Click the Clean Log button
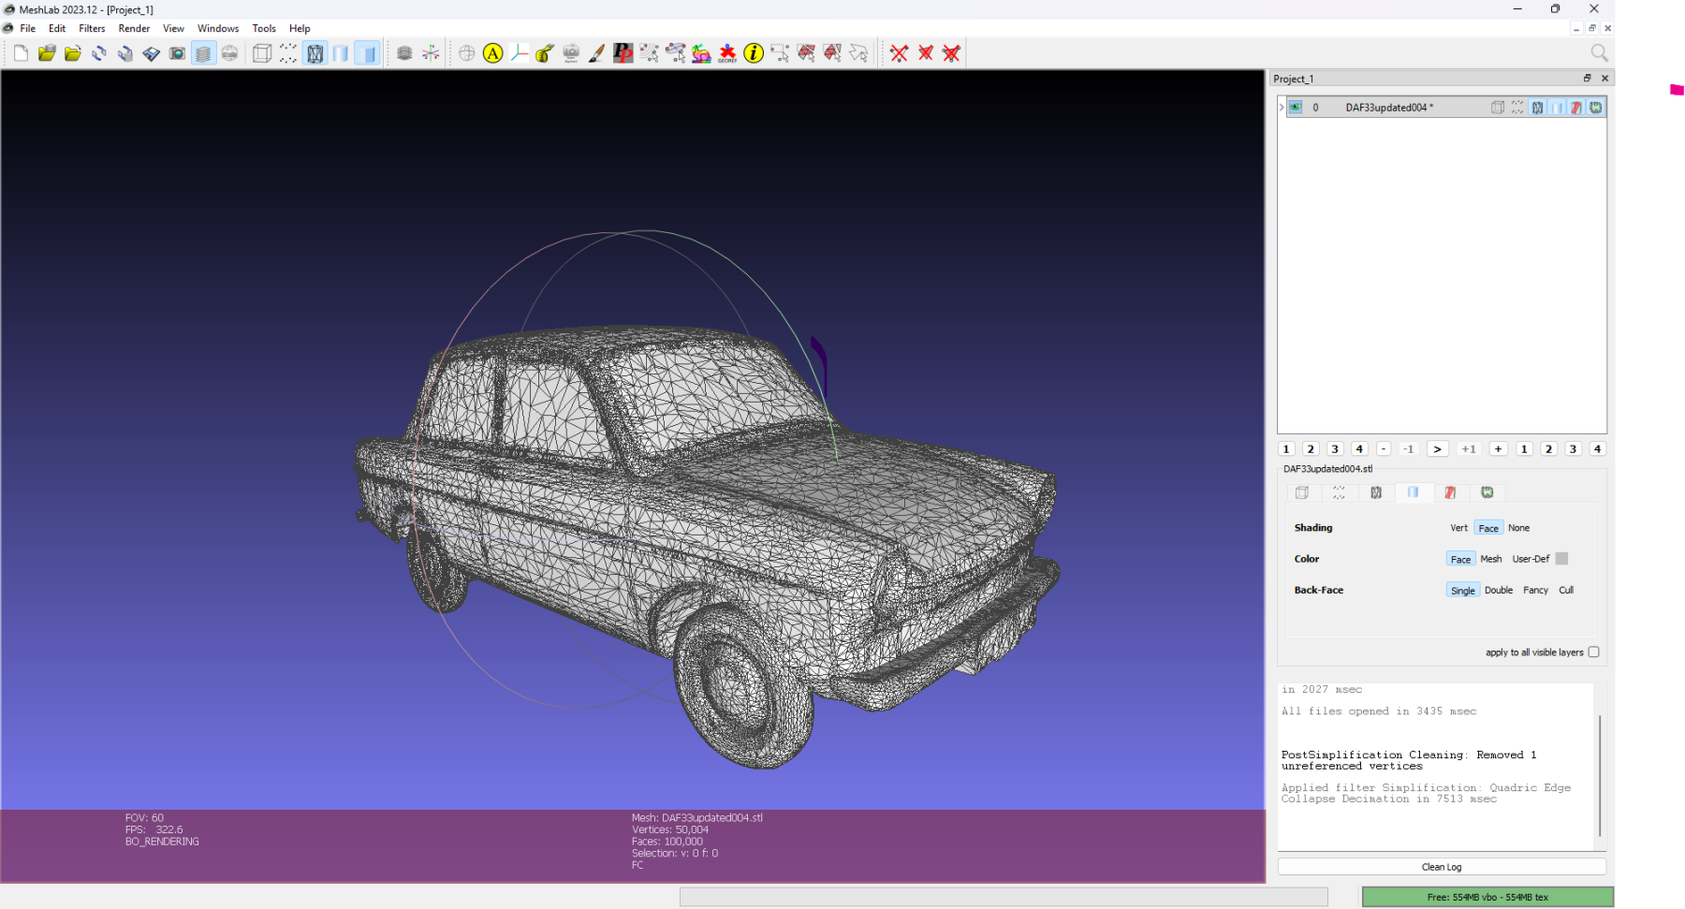 pos(1441,867)
